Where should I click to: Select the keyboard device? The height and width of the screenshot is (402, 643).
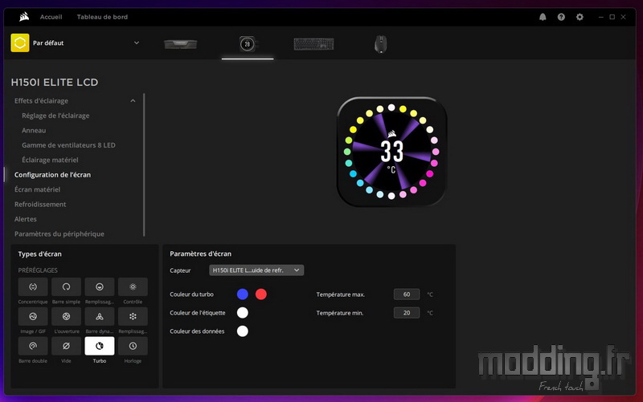coord(313,44)
